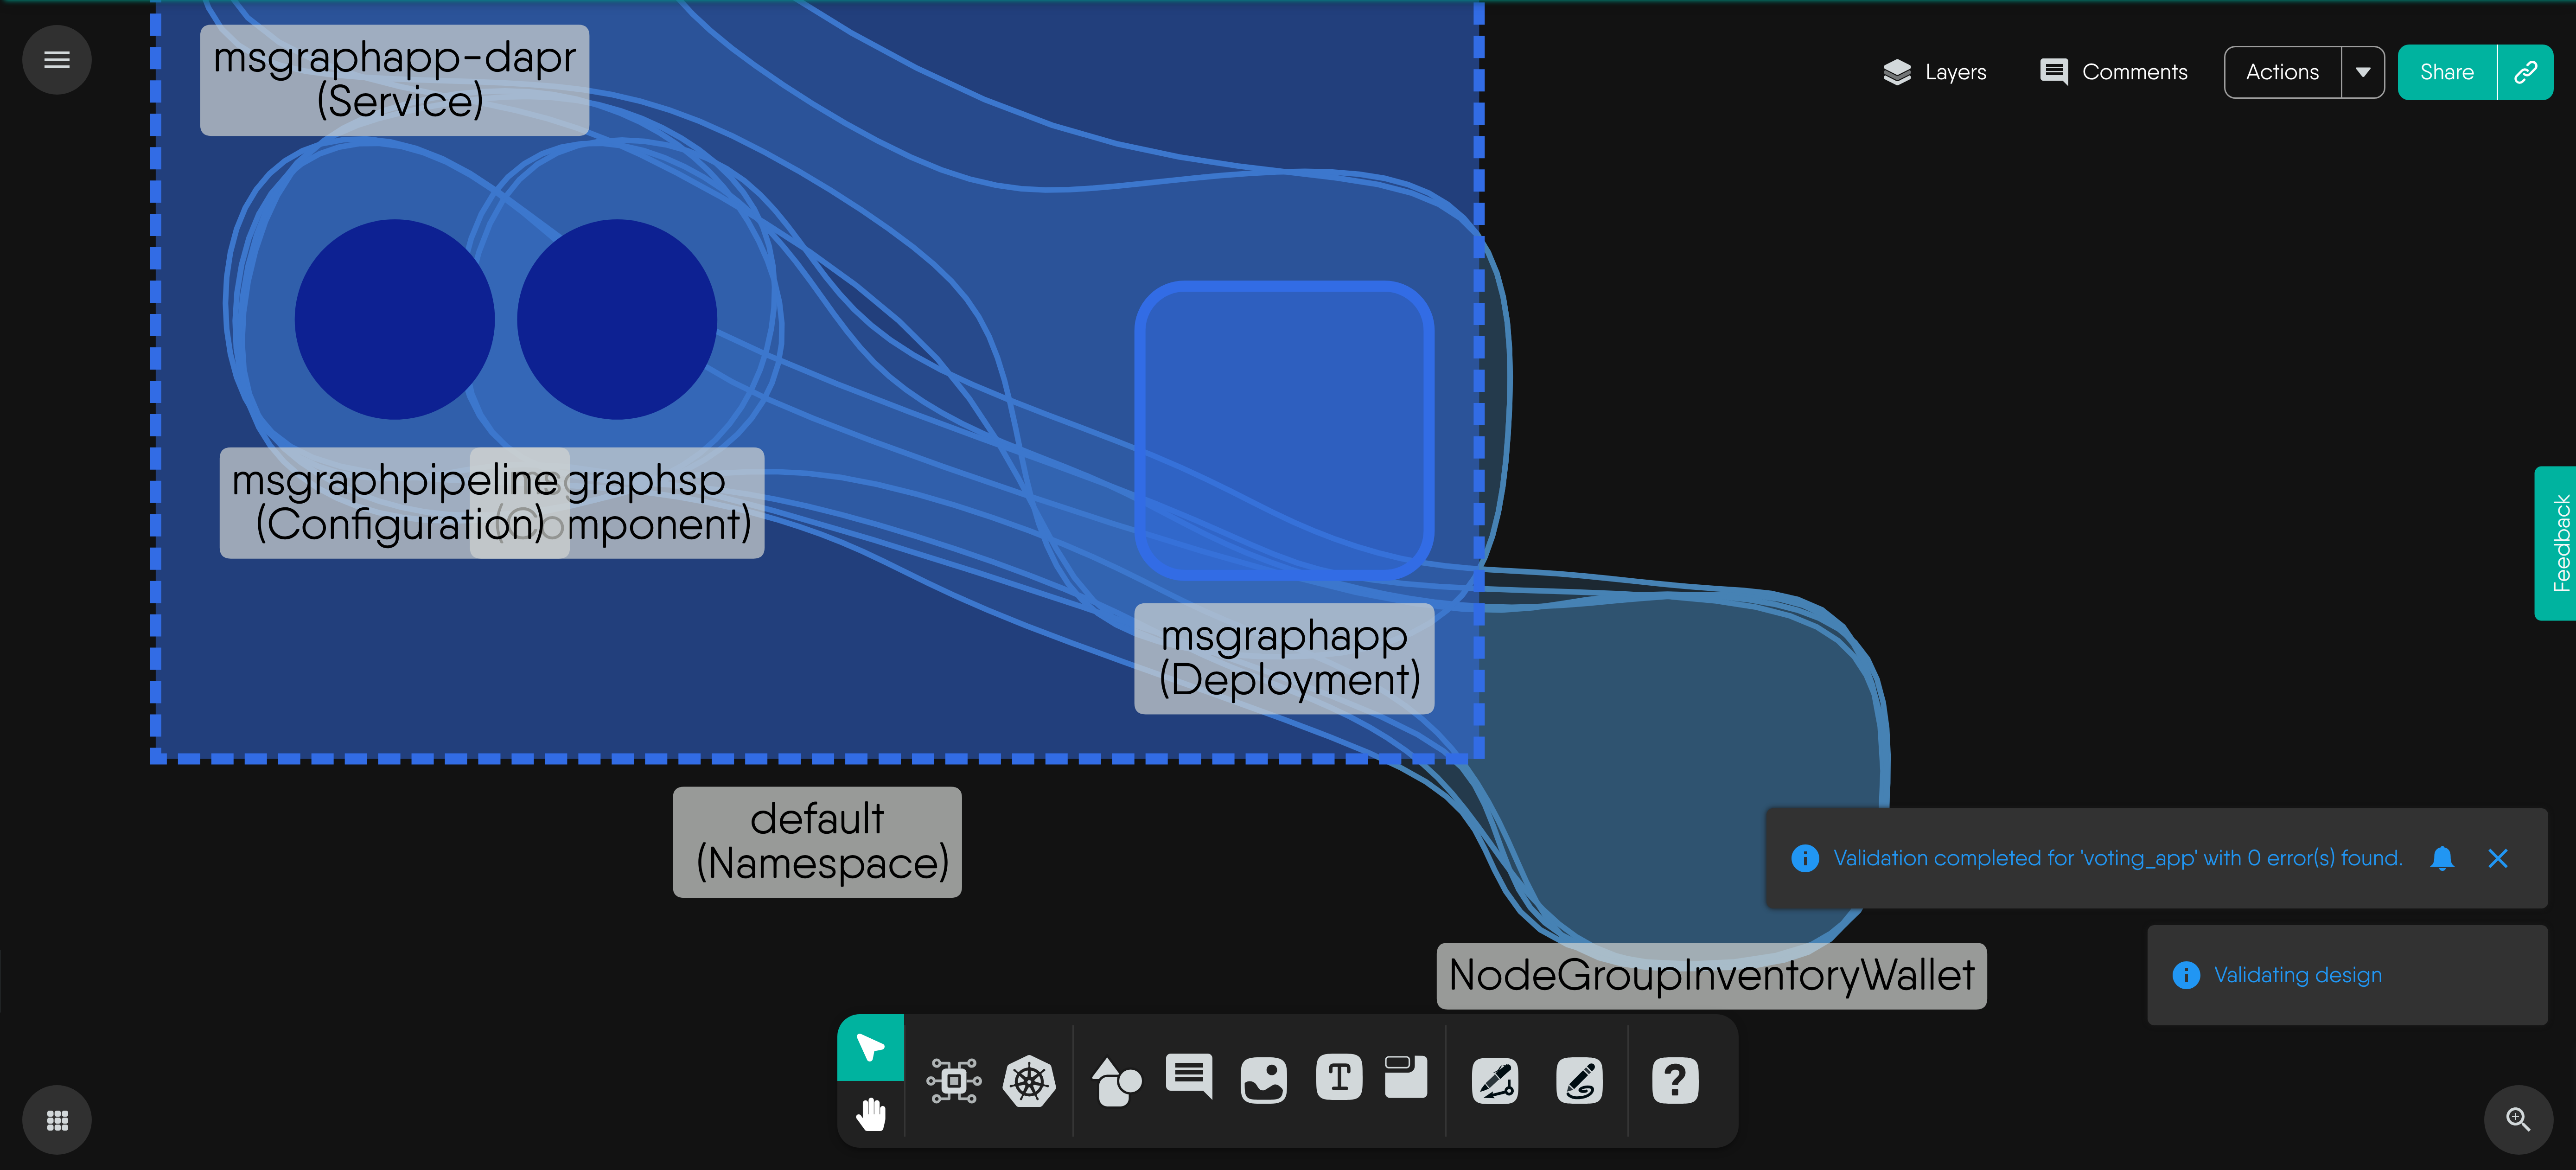The image size is (2576, 1170).
Task: Choose the freehand pencil tool
Action: tap(1579, 1081)
